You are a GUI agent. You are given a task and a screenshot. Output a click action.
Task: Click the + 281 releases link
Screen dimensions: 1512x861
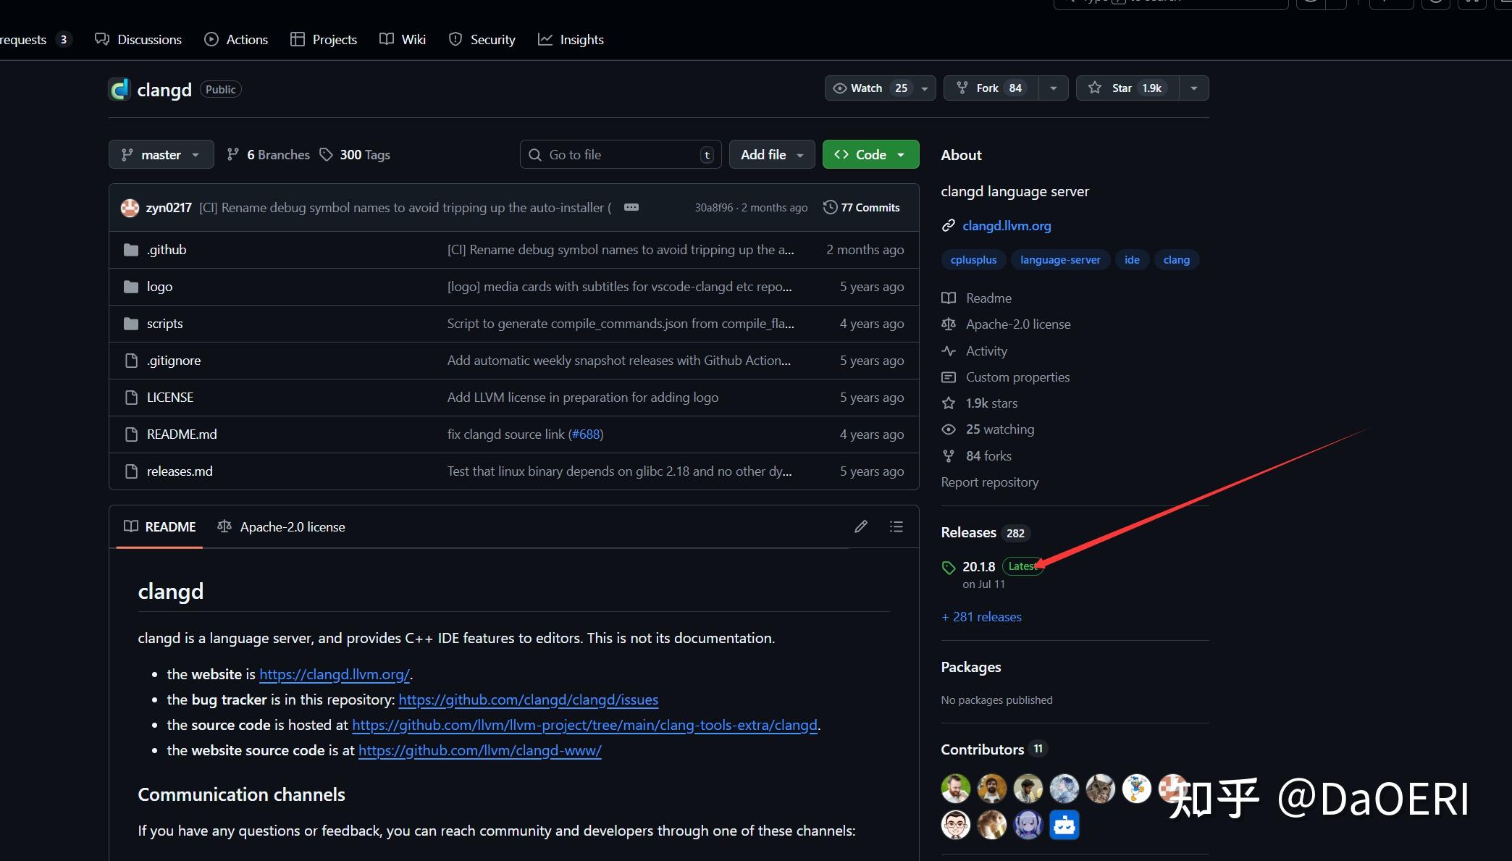tap(981, 617)
